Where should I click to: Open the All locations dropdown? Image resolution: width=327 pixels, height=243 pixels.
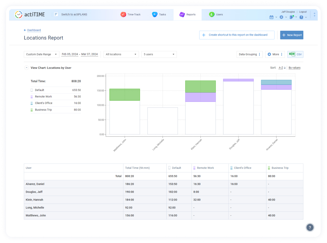point(121,54)
